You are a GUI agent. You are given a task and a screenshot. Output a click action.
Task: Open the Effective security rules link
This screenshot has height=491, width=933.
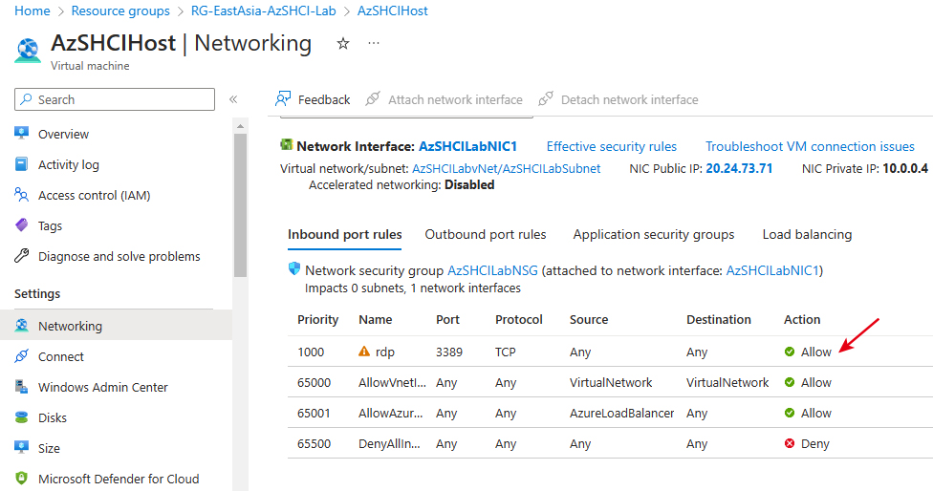click(x=611, y=147)
